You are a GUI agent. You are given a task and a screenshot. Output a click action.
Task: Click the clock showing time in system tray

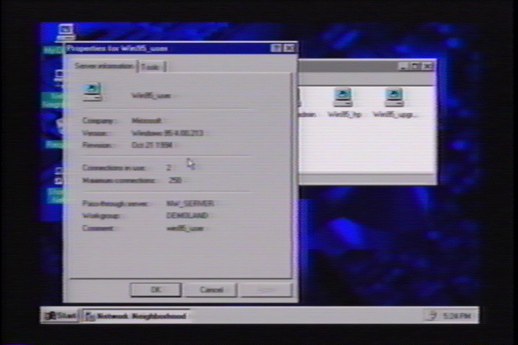coord(457,316)
